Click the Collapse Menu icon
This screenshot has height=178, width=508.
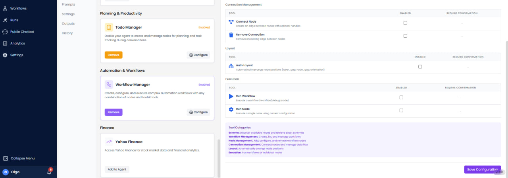pos(6,158)
